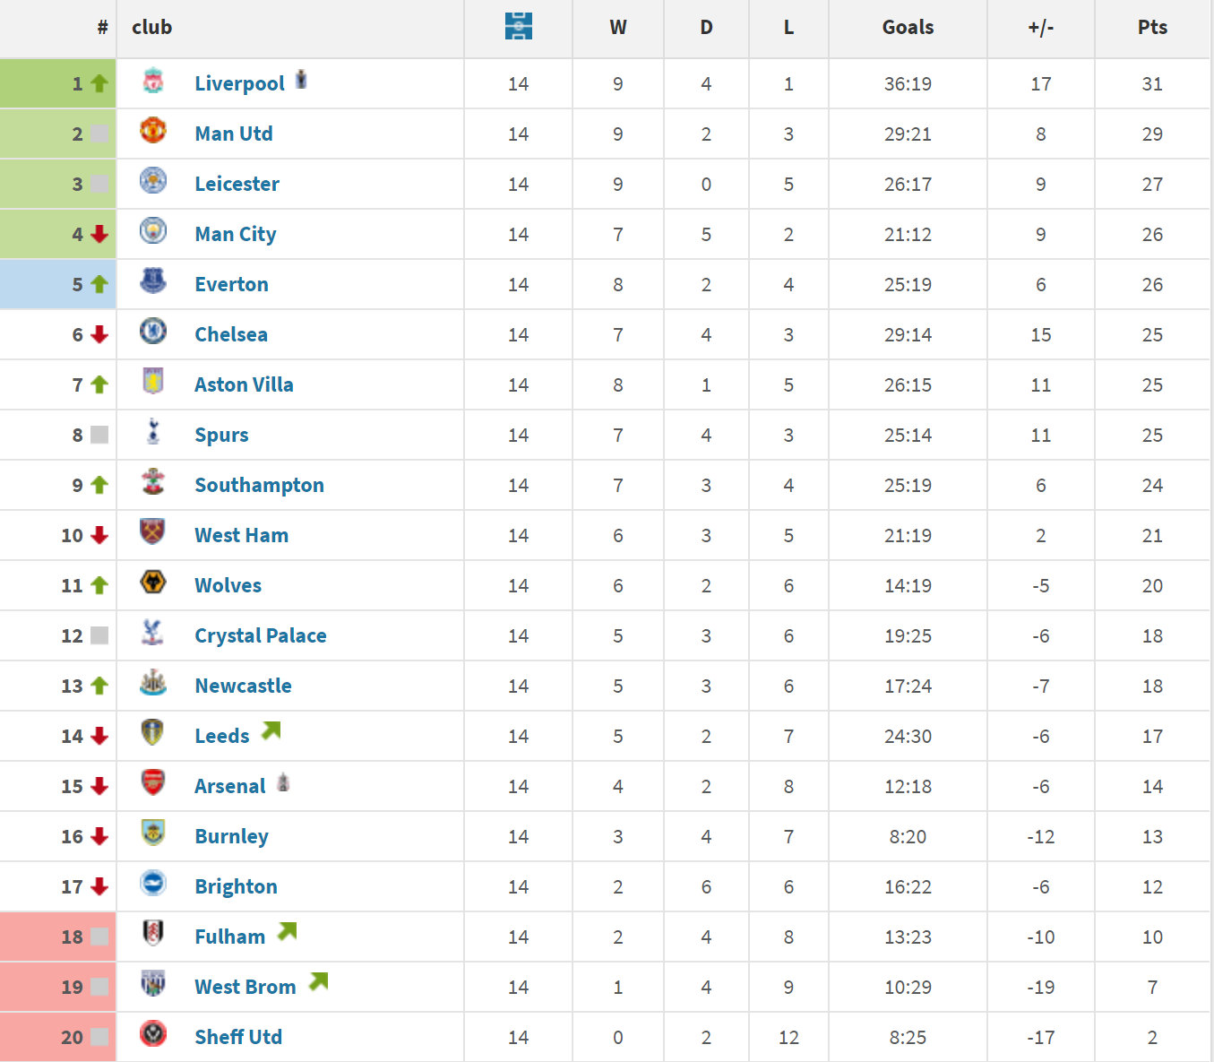Sort by the Goals column header
Image resolution: width=1214 pixels, height=1062 pixels.
pos(908,27)
